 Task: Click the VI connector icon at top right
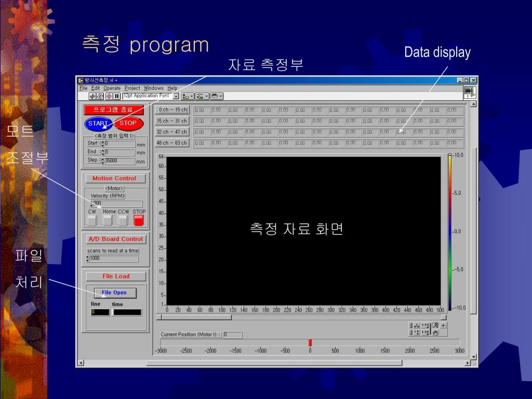(x=470, y=92)
